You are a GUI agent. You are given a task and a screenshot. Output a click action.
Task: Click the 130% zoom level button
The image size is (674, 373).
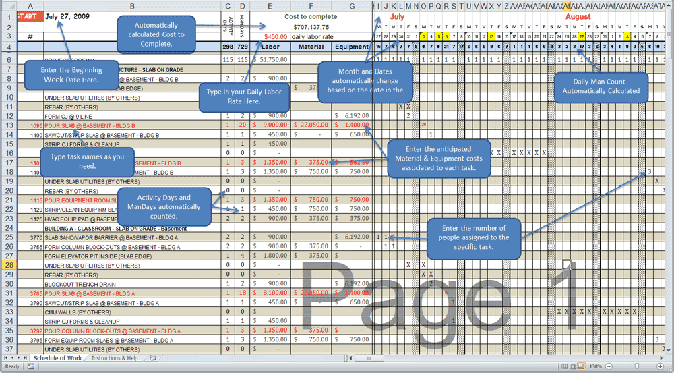click(x=595, y=366)
